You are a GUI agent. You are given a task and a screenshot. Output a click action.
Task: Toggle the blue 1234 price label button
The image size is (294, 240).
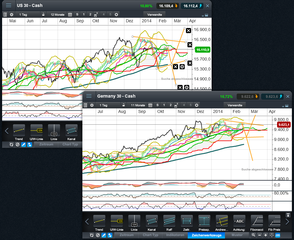(x=278, y=235)
